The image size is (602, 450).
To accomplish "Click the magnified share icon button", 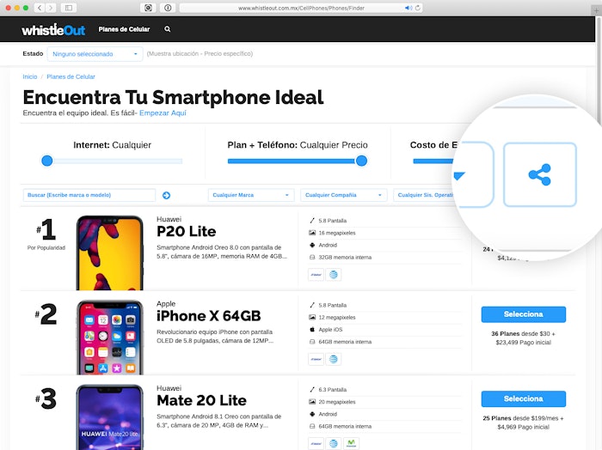I will [540, 175].
